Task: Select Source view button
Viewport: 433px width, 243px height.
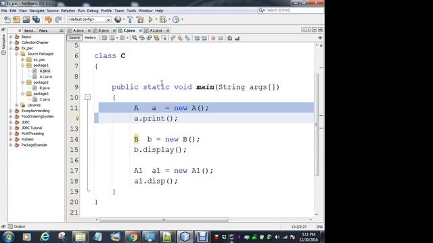Action: click(74, 38)
